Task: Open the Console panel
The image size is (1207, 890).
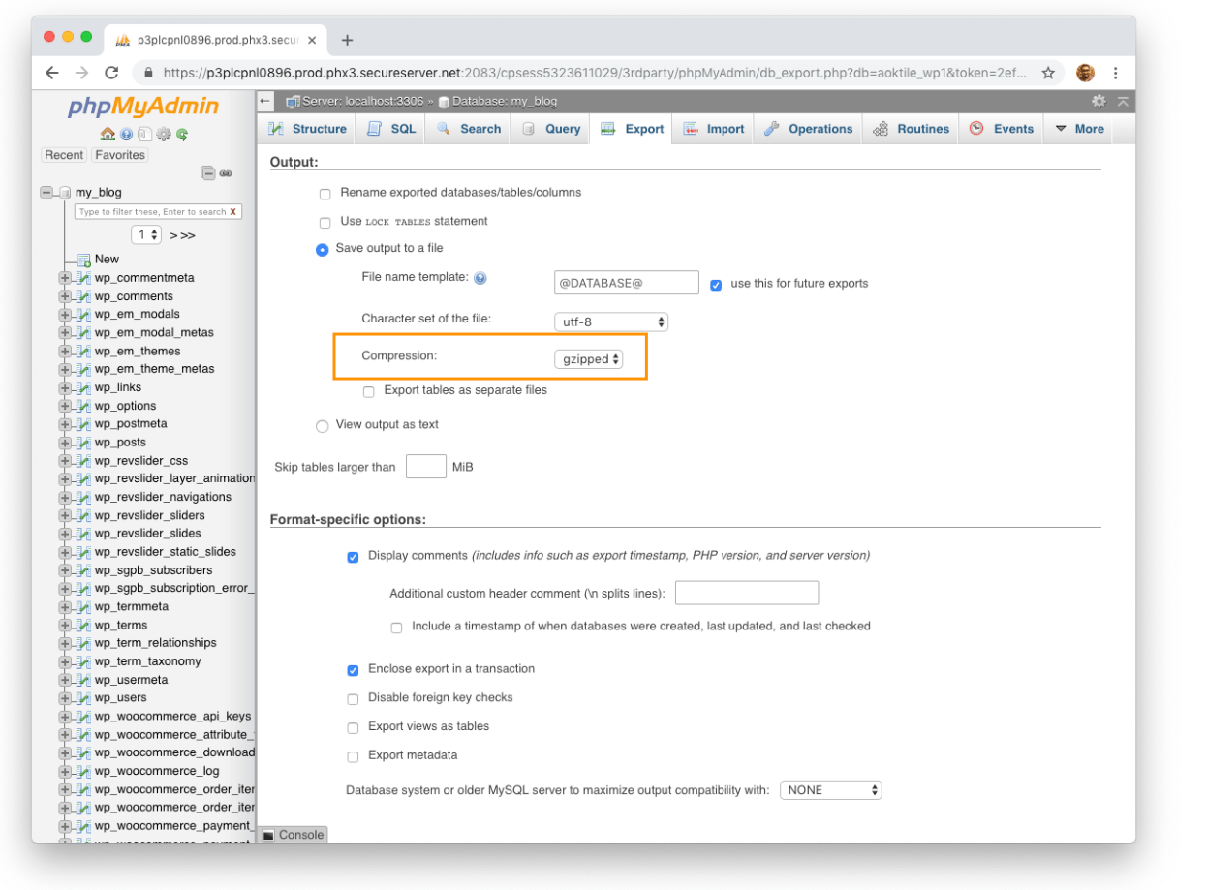Action: (293, 834)
